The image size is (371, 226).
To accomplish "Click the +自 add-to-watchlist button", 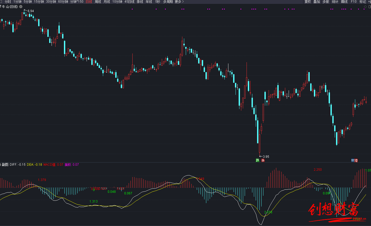I will pos(369,2).
